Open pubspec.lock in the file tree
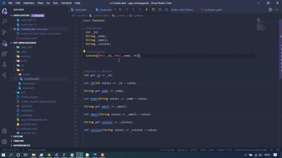 click(x=28, y=124)
